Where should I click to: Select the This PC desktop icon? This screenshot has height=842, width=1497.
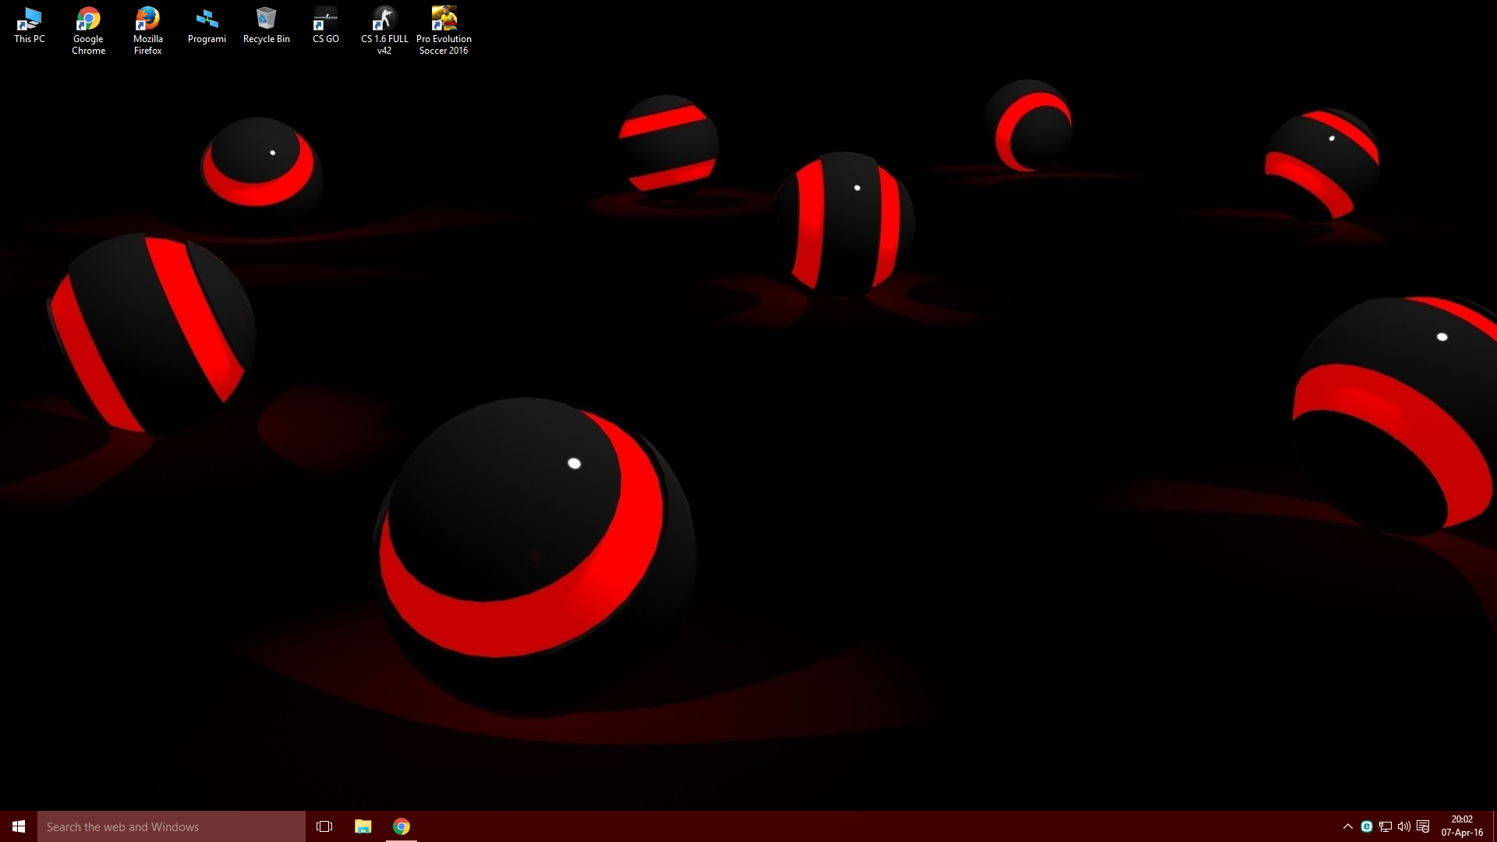tap(30, 25)
